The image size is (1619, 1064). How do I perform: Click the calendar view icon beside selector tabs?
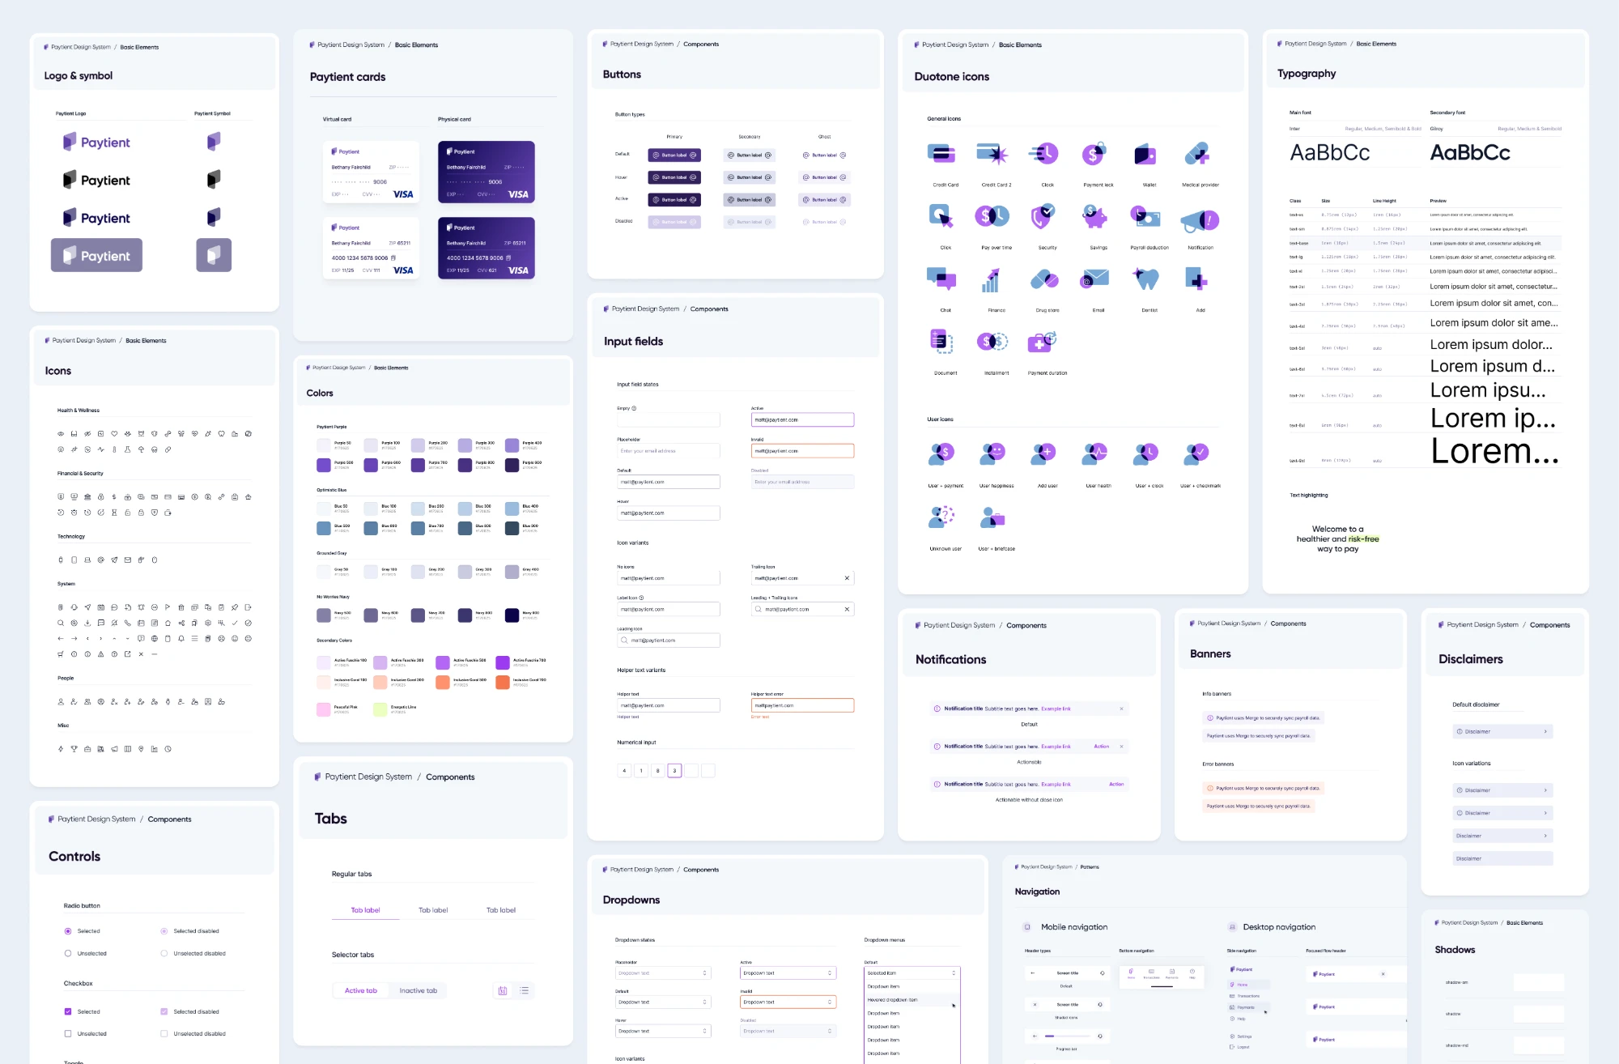[503, 990]
